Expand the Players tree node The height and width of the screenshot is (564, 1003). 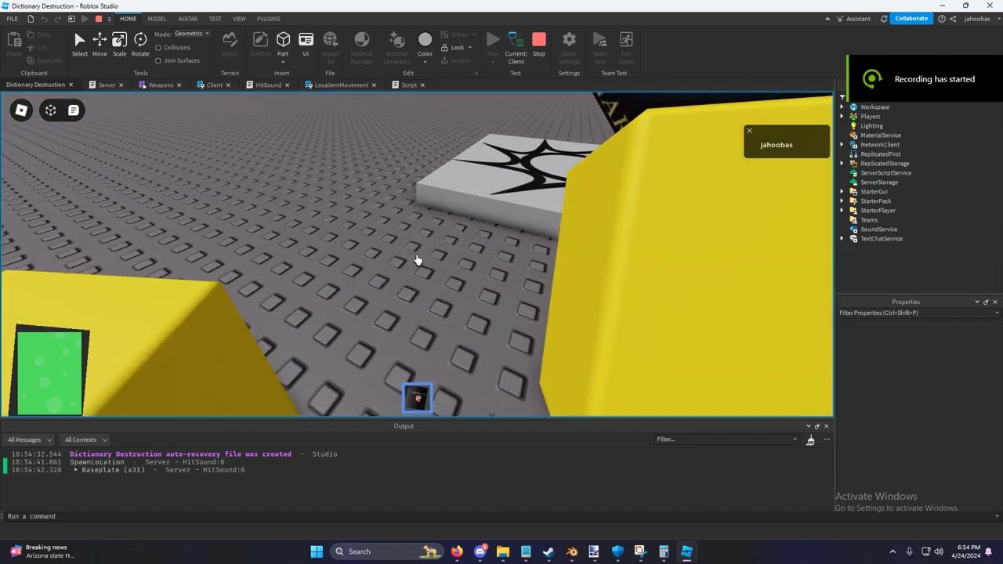(x=842, y=117)
